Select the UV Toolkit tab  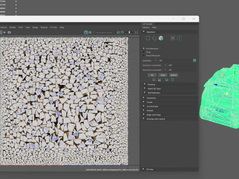pos(147,24)
